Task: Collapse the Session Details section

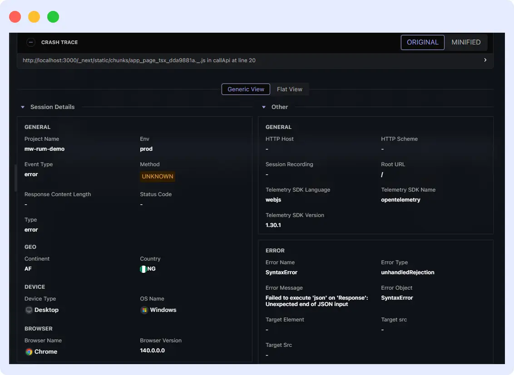Action: coord(23,107)
